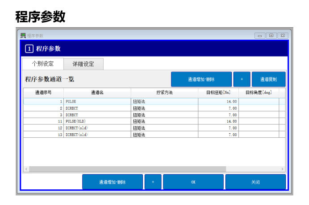The height and width of the screenshot is (205, 309).
Task: Click the top 通道增加·删除 button
Action: (x=201, y=79)
